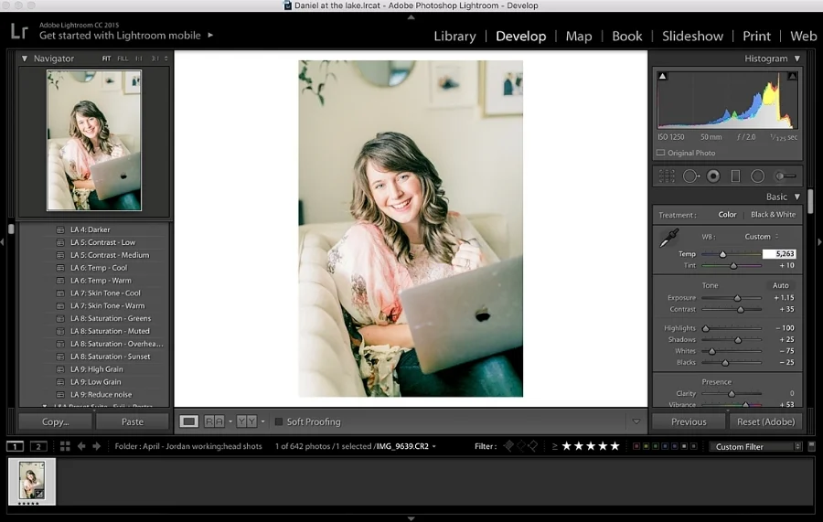This screenshot has height=522, width=823.
Task: Select the filmstrip photo thumbnail
Action: 31,481
